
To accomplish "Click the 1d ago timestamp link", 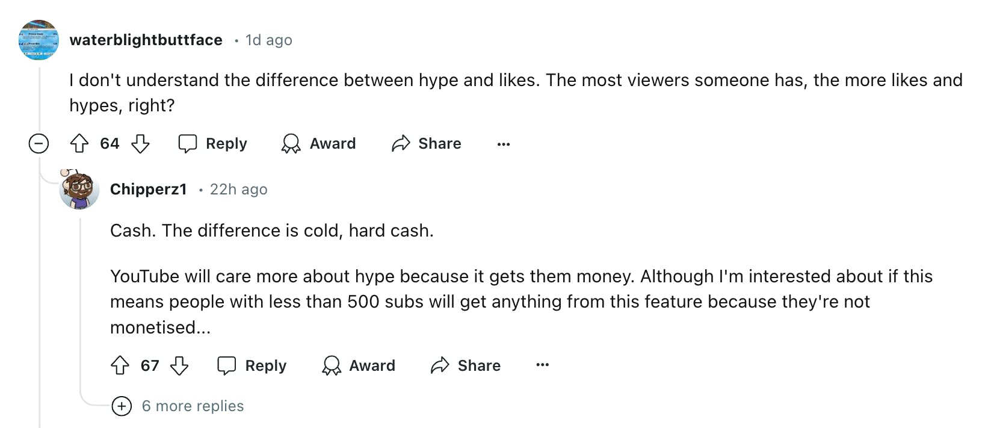I will 268,40.
